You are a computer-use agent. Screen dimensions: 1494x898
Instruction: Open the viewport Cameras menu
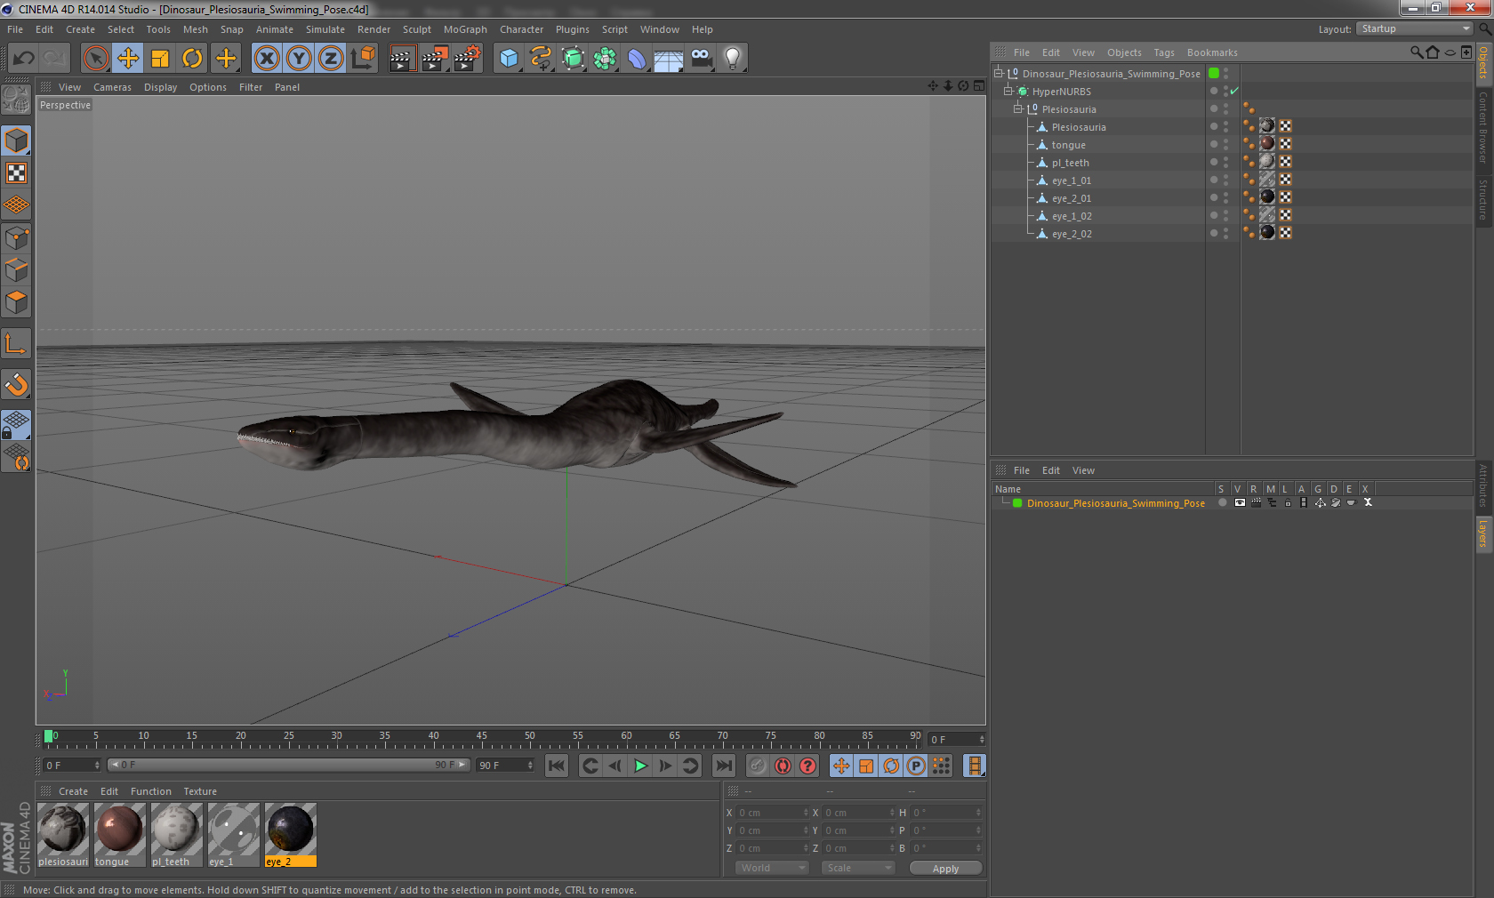point(112,87)
